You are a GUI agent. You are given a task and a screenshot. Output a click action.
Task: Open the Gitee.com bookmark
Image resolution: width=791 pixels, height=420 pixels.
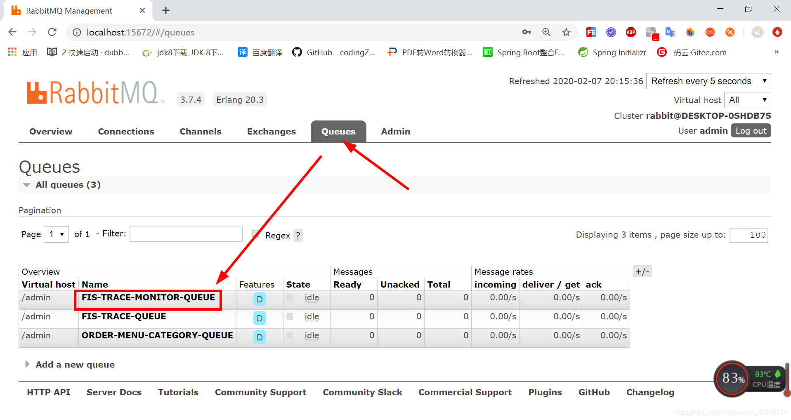tap(692, 52)
